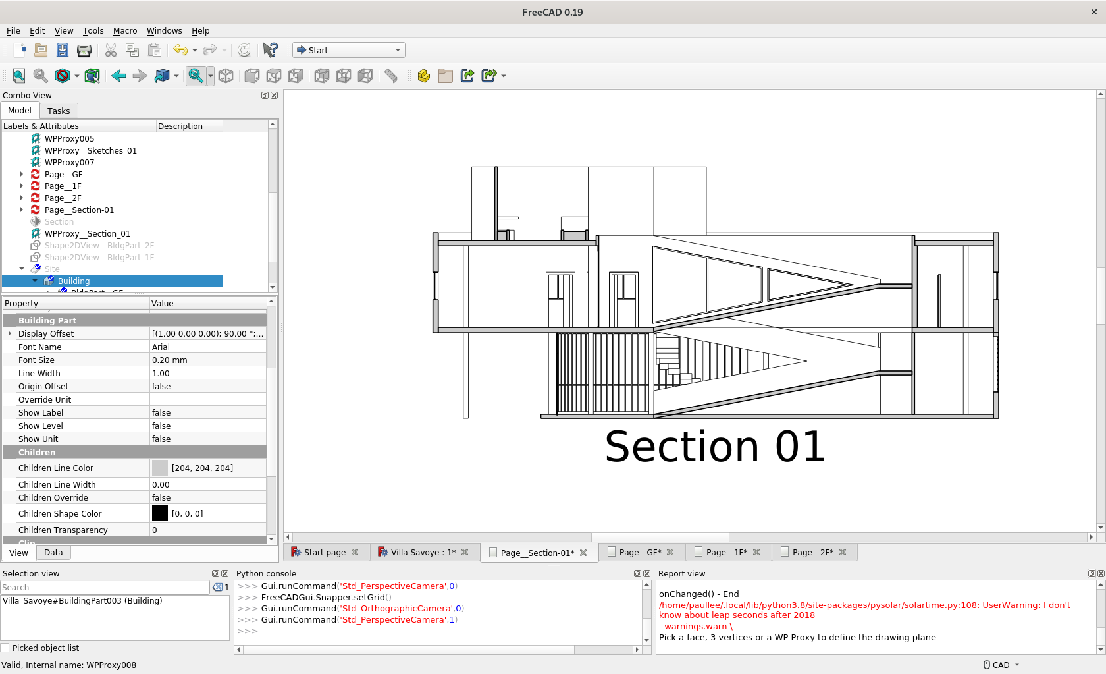Pick the Children Line Color swatch
1106x674 pixels.
[x=160, y=468]
